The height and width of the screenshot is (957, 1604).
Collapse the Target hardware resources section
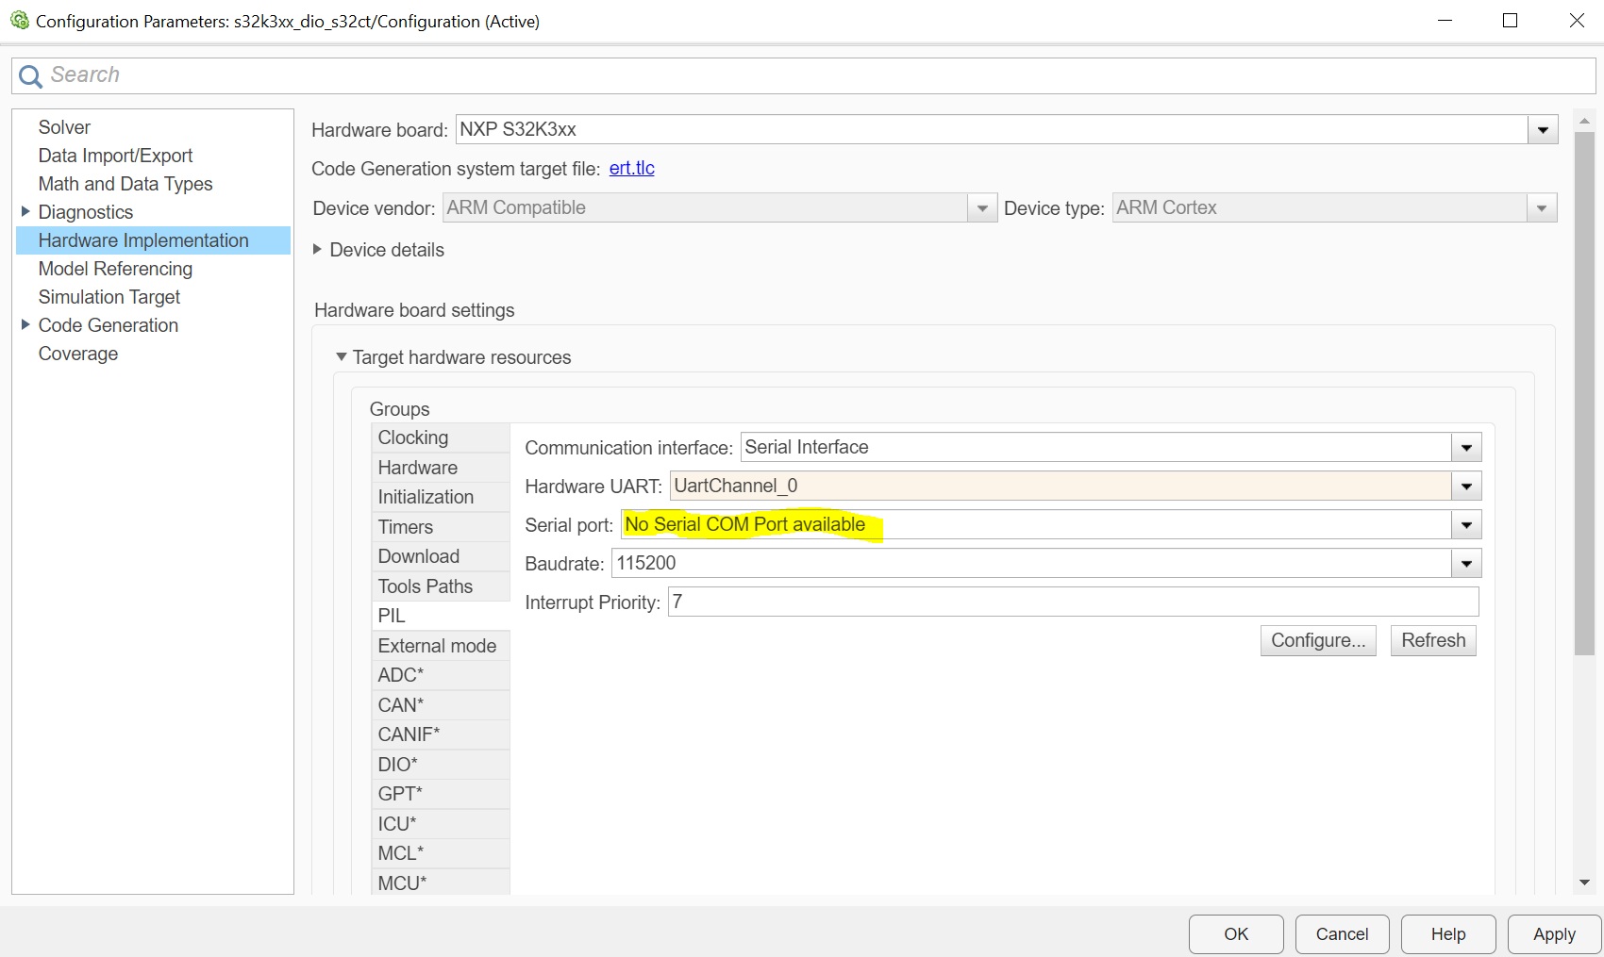342,356
